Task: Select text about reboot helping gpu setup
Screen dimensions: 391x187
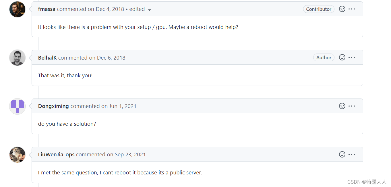Action: pyautogui.click(x=138, y=27)
